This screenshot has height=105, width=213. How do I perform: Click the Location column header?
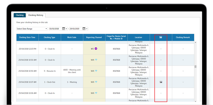[138, 37]
